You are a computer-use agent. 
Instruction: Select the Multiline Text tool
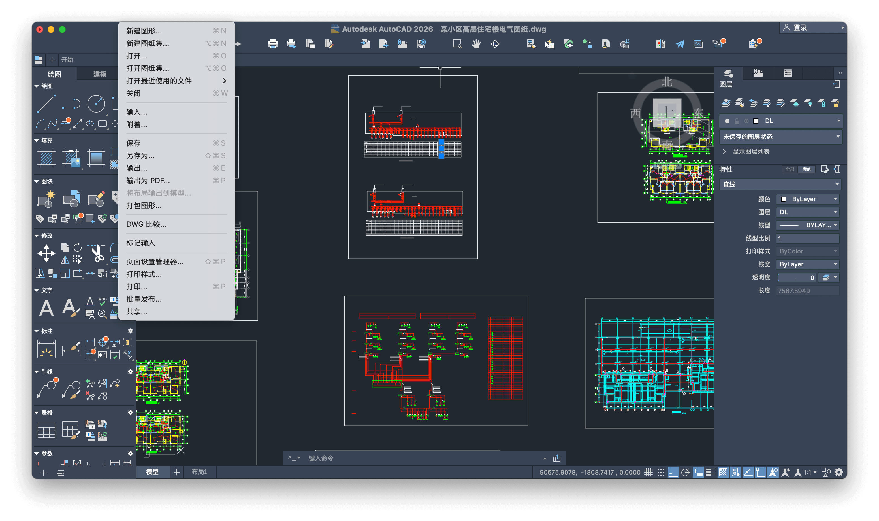pyautogui.click(x=46, y=308)
